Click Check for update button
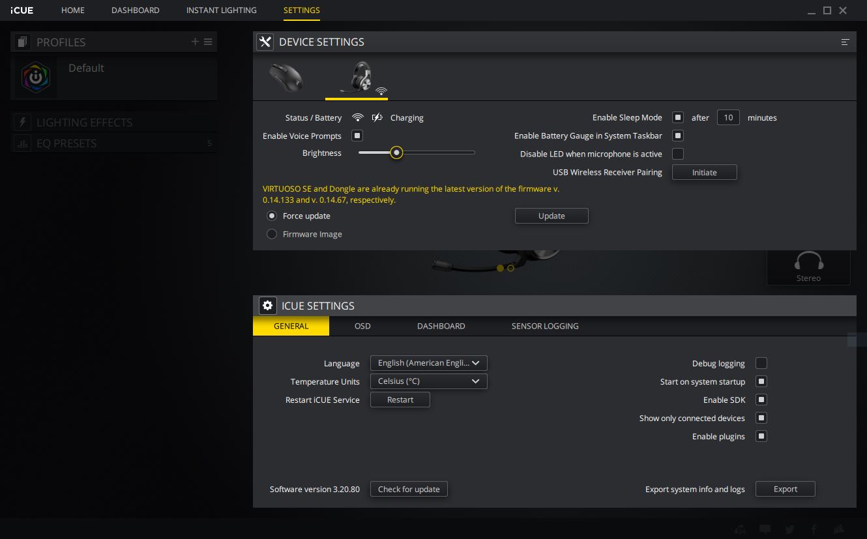867x539 pixels. click(x=409, y=489)
